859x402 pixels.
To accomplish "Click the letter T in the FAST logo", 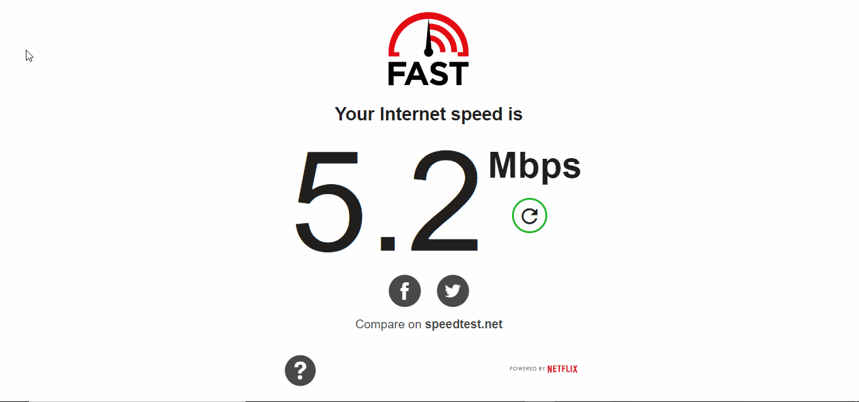I will click(x=459, y=73).
